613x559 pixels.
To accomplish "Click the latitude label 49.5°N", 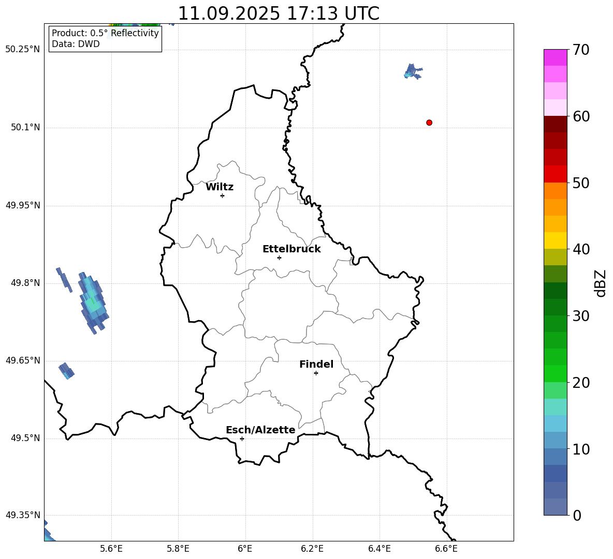I will [x=25, y=438].
